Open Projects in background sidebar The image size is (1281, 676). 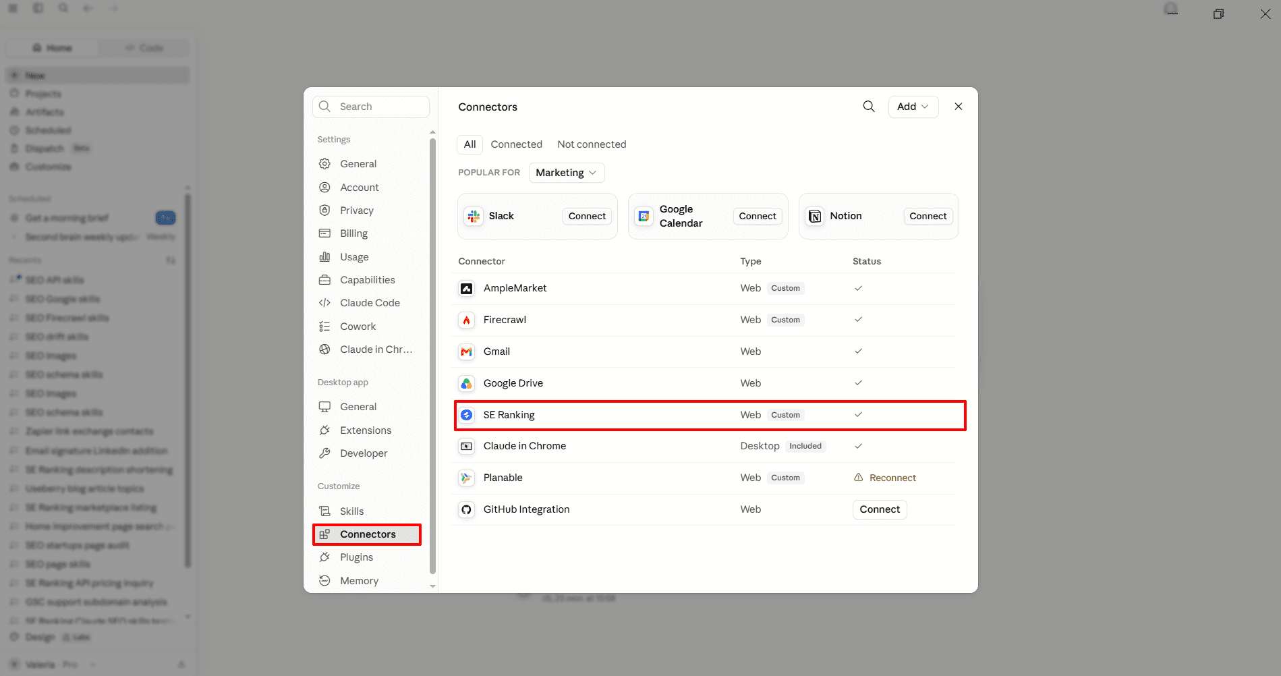[43, 94]
